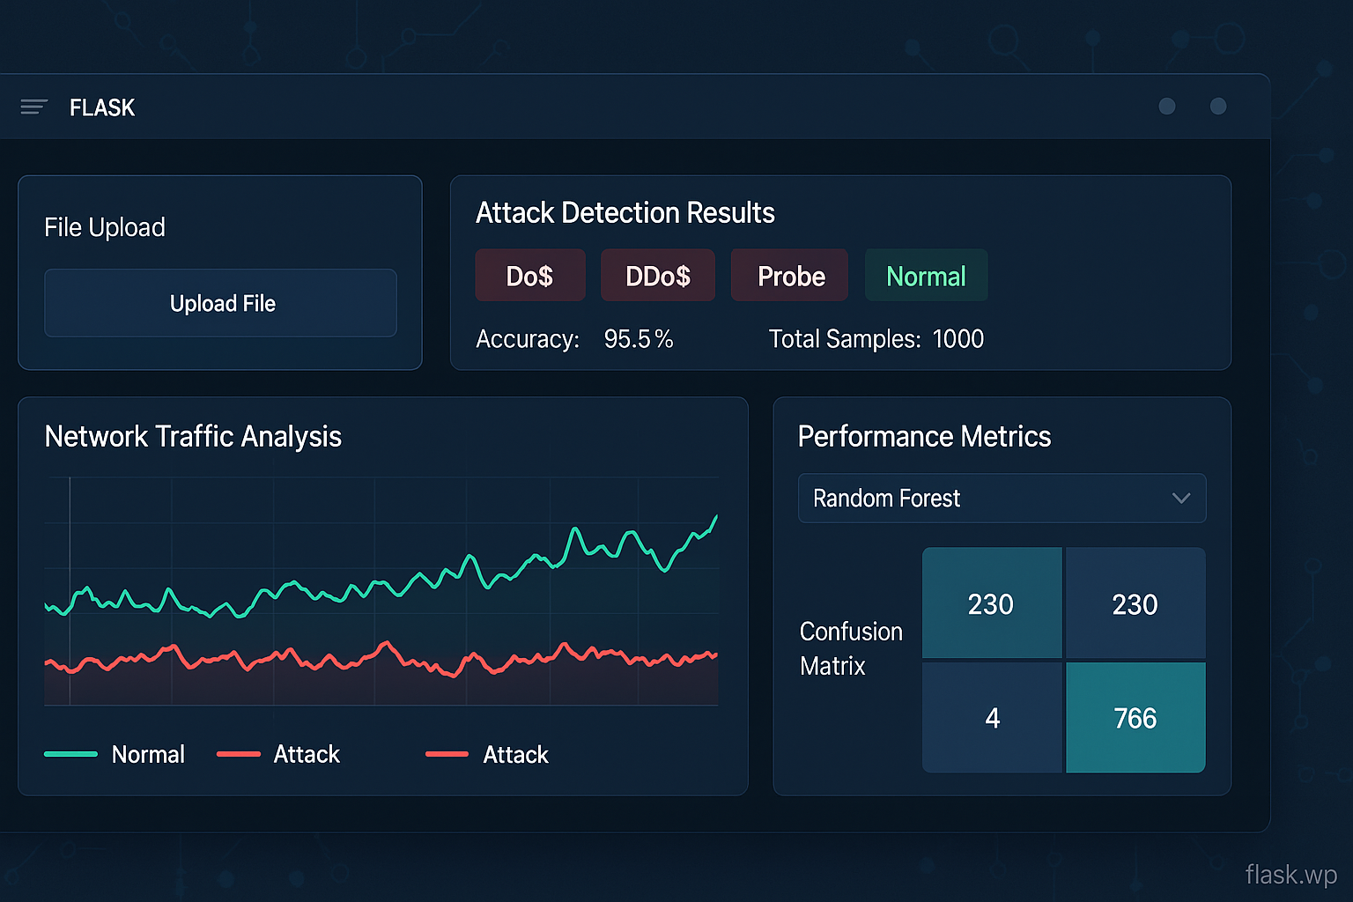This screenshot has width=1353, height=902.
Task: Select the DoS attack category badge
Action: pyautogui.click(x=529, y=275)
